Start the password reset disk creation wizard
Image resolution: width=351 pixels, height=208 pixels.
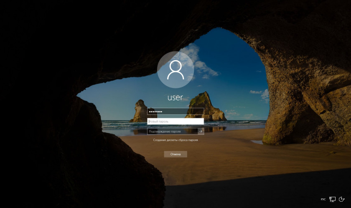[175, 140]
